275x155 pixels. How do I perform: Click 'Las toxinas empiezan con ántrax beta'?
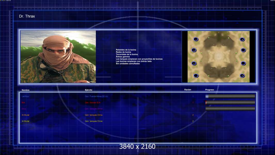(134, 61)
